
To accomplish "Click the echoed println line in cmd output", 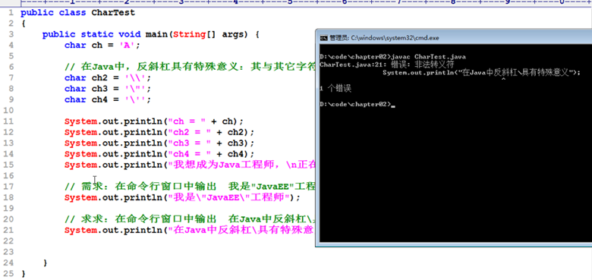I will pyautogui.click(x=481, y=72).
